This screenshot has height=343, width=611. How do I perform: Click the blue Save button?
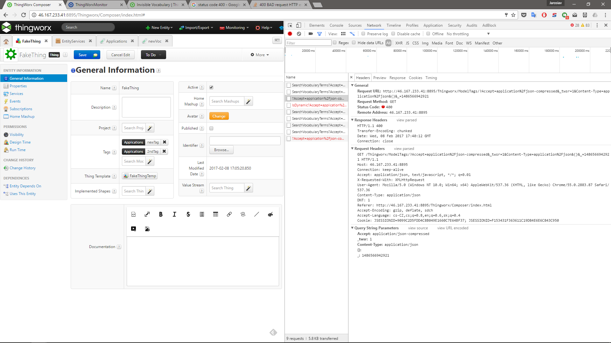[x=83, y=55]
